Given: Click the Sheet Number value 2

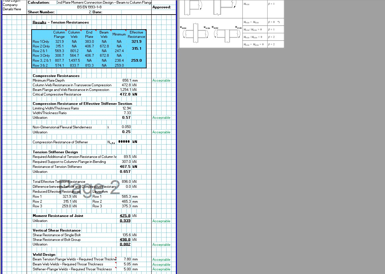Looking at the screenshot, I should point(90,12).
